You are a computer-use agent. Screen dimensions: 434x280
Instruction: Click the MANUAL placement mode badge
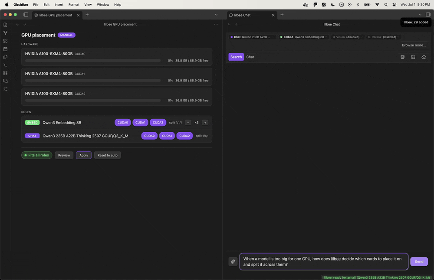click(x=66, y=35)
